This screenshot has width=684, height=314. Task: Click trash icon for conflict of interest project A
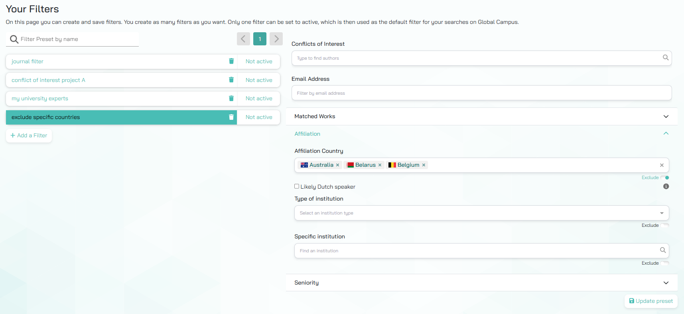(x=231, y=80)
